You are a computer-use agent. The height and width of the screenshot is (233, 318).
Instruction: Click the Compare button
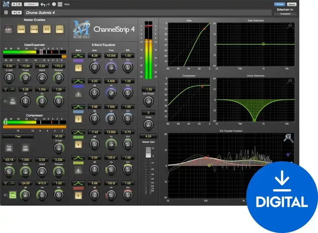coord(280,4)
